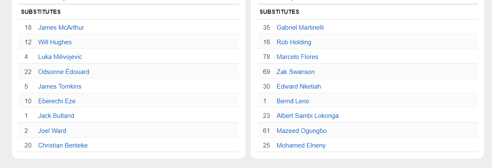Viewport: 492px width, 168px height.
Task: Open the Edward Nketiah link
Action: 299,87
